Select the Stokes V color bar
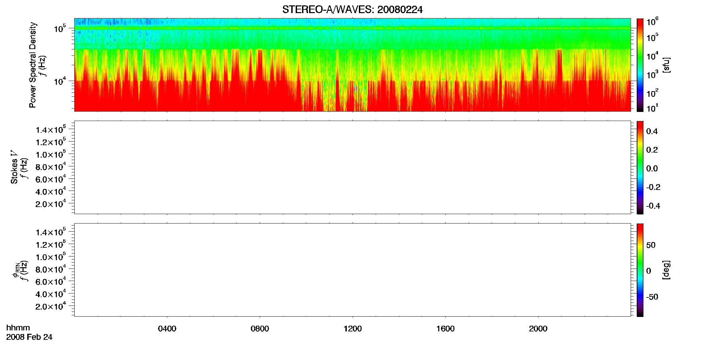Image resolution: width=705 pixels, height=363 pixels. [640, 167]
